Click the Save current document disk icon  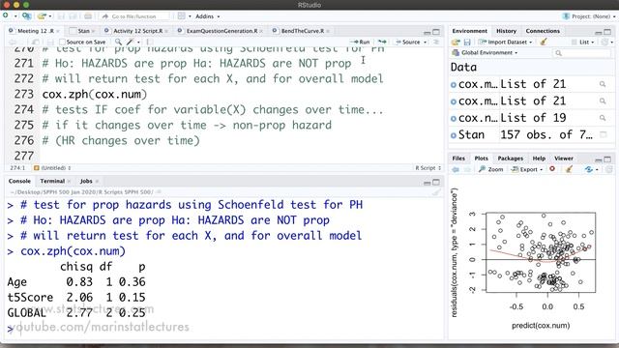[50, 42]
